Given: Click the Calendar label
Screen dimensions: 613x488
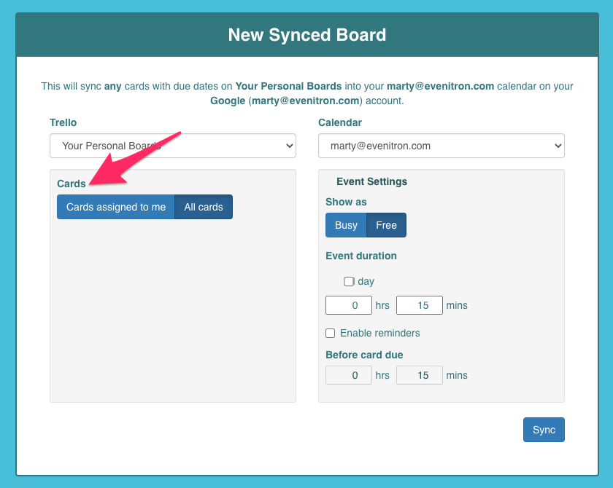Looking at the screenshot, I should [340, 122].
